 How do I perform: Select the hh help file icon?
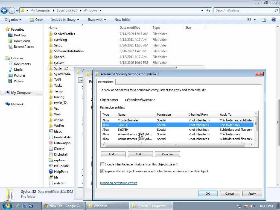[x=51, y=177]
